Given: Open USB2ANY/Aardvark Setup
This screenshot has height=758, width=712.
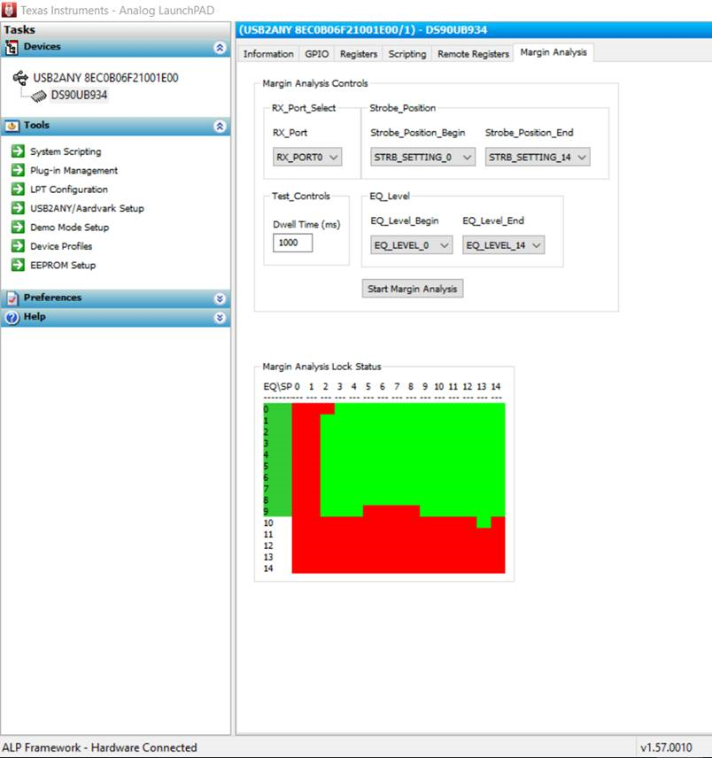Looking at the screenshot, I should pos(87,208).
